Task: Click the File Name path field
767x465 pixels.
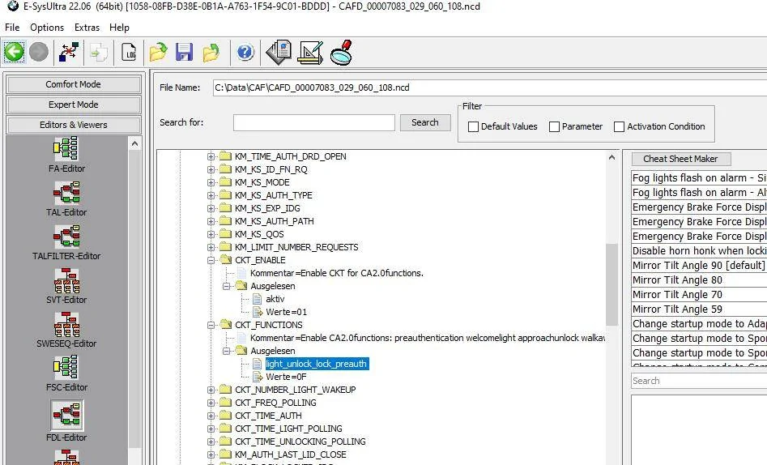Action: (490, 87)
